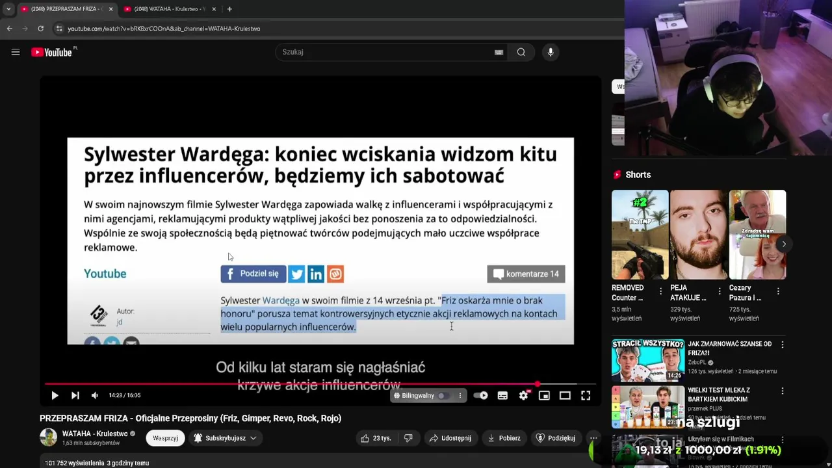832x468 pixels.
Task: Like the video with 23 tys.
Action: (x=375, y=438)
